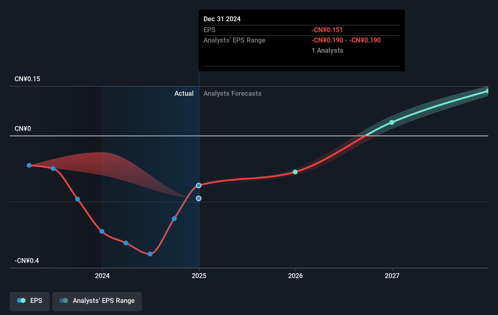Click the '-CN¥0.4' y-axis label

coord(27,261)
